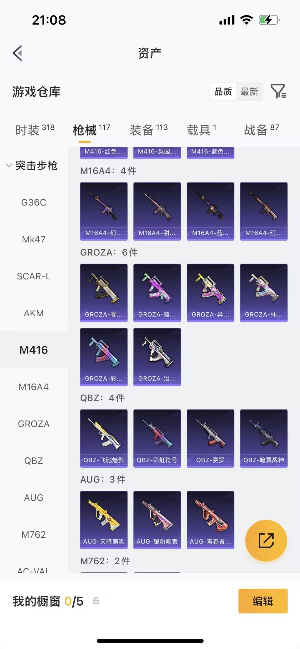Open the 战备 tab
This screenshot has width=300, height=649.
point(261,130)
